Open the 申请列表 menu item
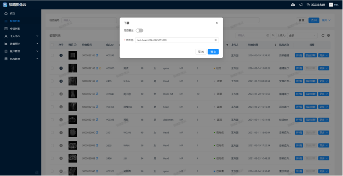343x176 pixels. tap(15, 29)
